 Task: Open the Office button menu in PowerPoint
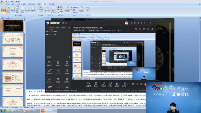click(x=2, y=2)
